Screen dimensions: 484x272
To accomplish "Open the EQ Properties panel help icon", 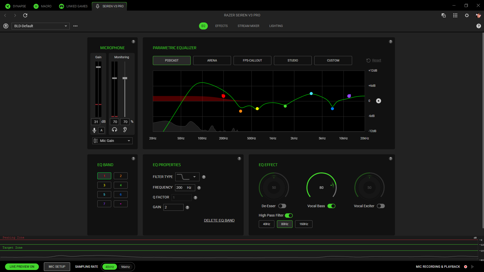I will (239, 159).
